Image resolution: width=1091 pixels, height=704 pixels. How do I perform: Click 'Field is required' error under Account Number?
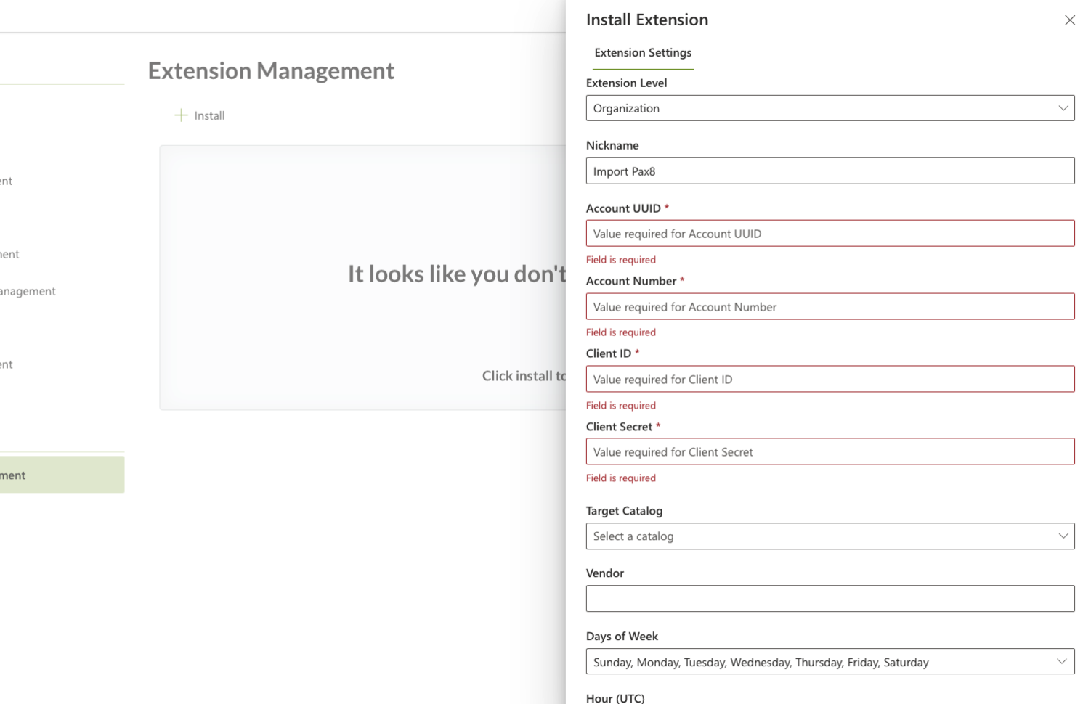click(621, 332)
